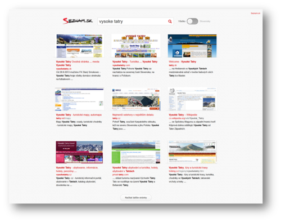Open the vysoketatry.sk result thumbnail
Viewport: 281px width, 222px height.
[x=79, y=46]
